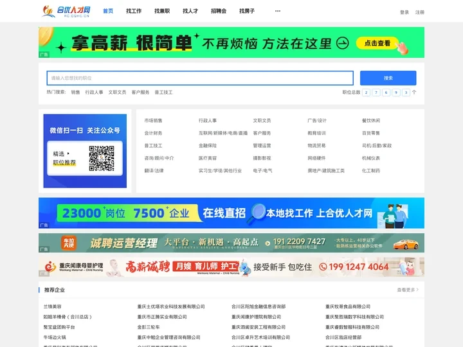Select hot search keyword 文职文员
This screenshot has height=347, width=463.
pyautogui.click(x=117, y=93)
